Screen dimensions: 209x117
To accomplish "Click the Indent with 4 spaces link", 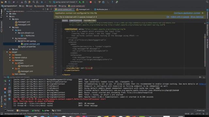I will [180, 17].
